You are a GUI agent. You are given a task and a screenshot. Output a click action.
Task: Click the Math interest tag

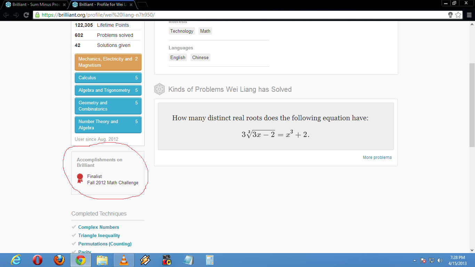click(205, 31)
